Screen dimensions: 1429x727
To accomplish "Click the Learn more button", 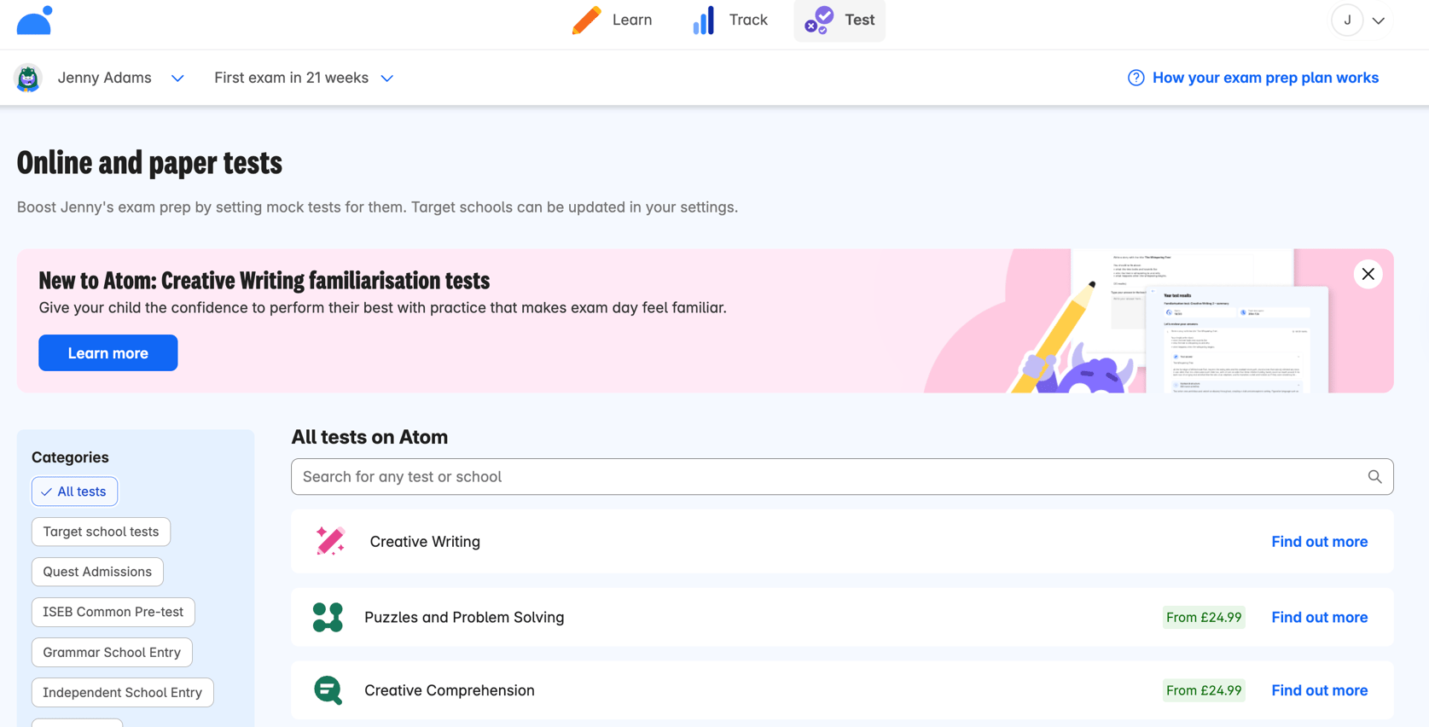I will tap(108, 352).
